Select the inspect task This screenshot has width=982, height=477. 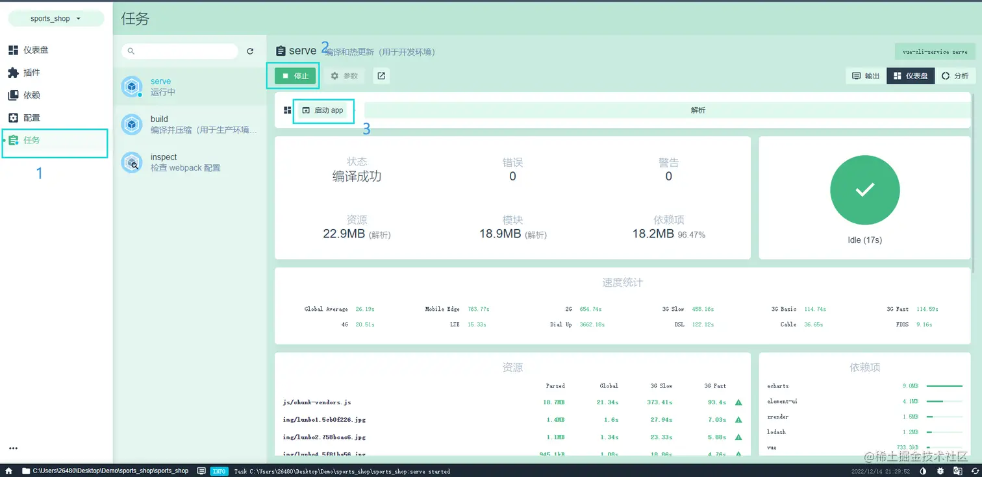click(190, 162)
